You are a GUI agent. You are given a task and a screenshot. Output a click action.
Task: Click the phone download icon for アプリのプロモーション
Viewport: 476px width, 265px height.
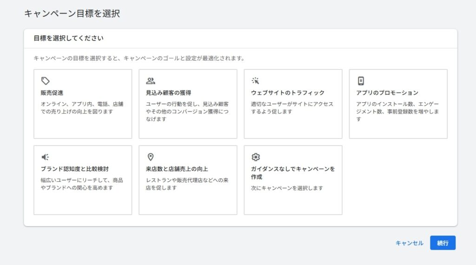[361, 81]
